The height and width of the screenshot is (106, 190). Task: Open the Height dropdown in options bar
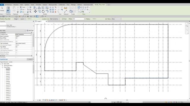(17, 19)
